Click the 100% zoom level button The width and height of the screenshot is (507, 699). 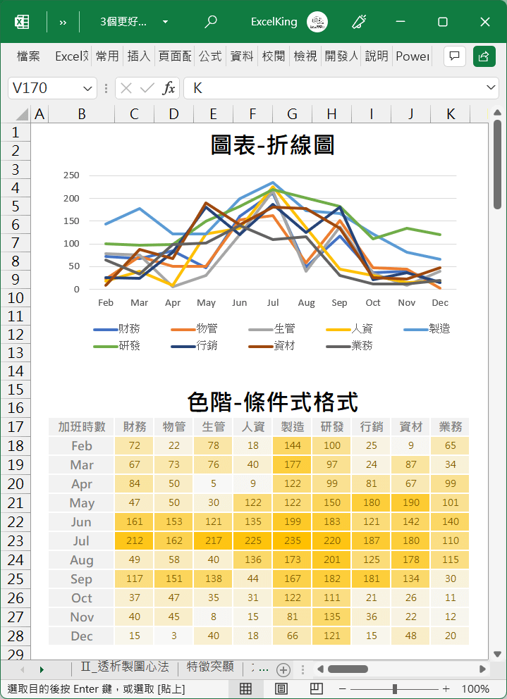[475, 688]
